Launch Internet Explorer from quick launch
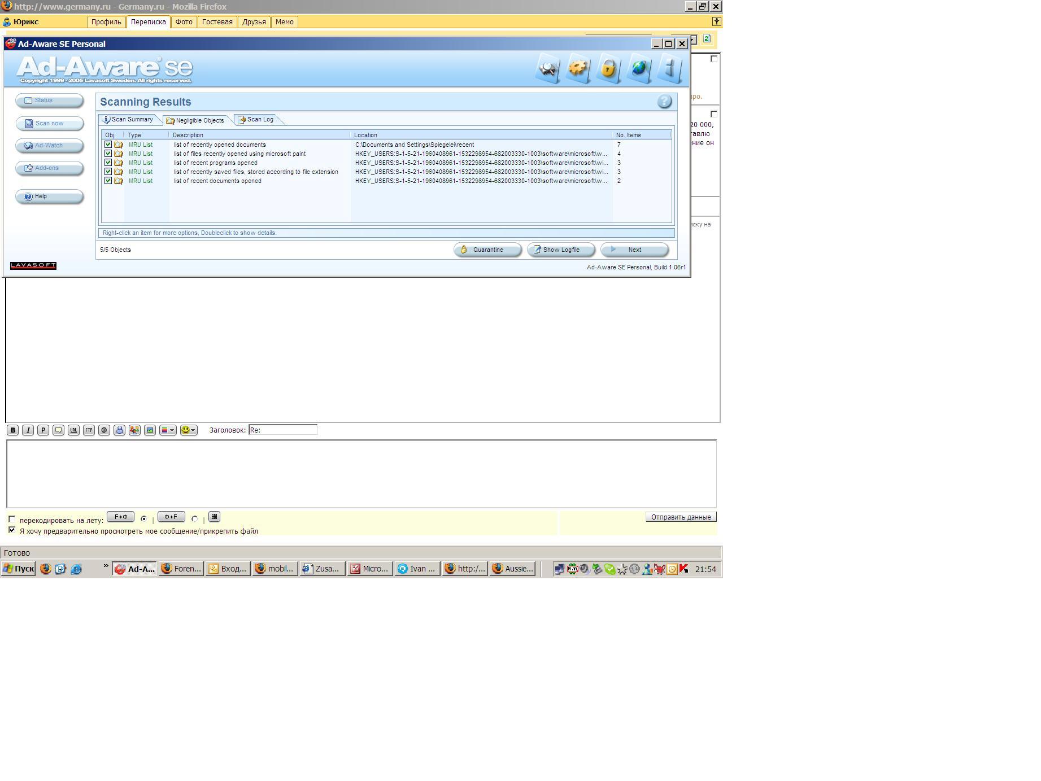The width and height of the screenshot is (1041, 781). [x=76, y=569]
